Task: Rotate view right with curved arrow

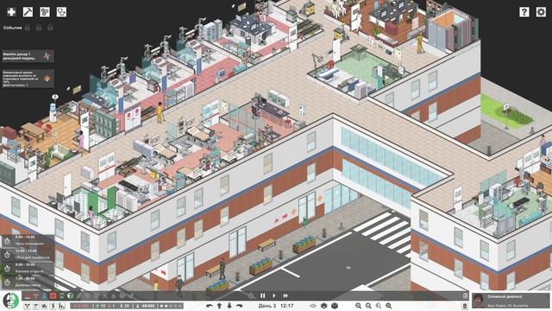Action: point(240,306)
